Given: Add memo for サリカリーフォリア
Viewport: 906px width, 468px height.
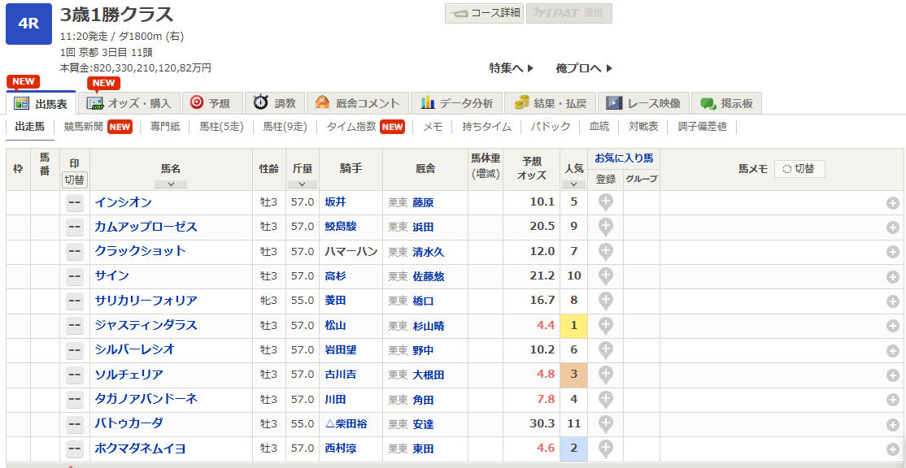Looking at the screenshot, I should click(x=893, y=301).
